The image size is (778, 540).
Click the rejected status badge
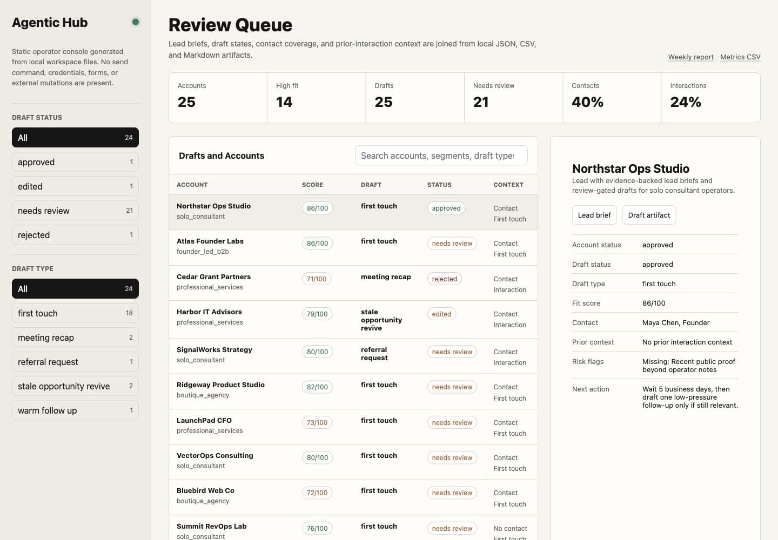(x=445, y=279)
